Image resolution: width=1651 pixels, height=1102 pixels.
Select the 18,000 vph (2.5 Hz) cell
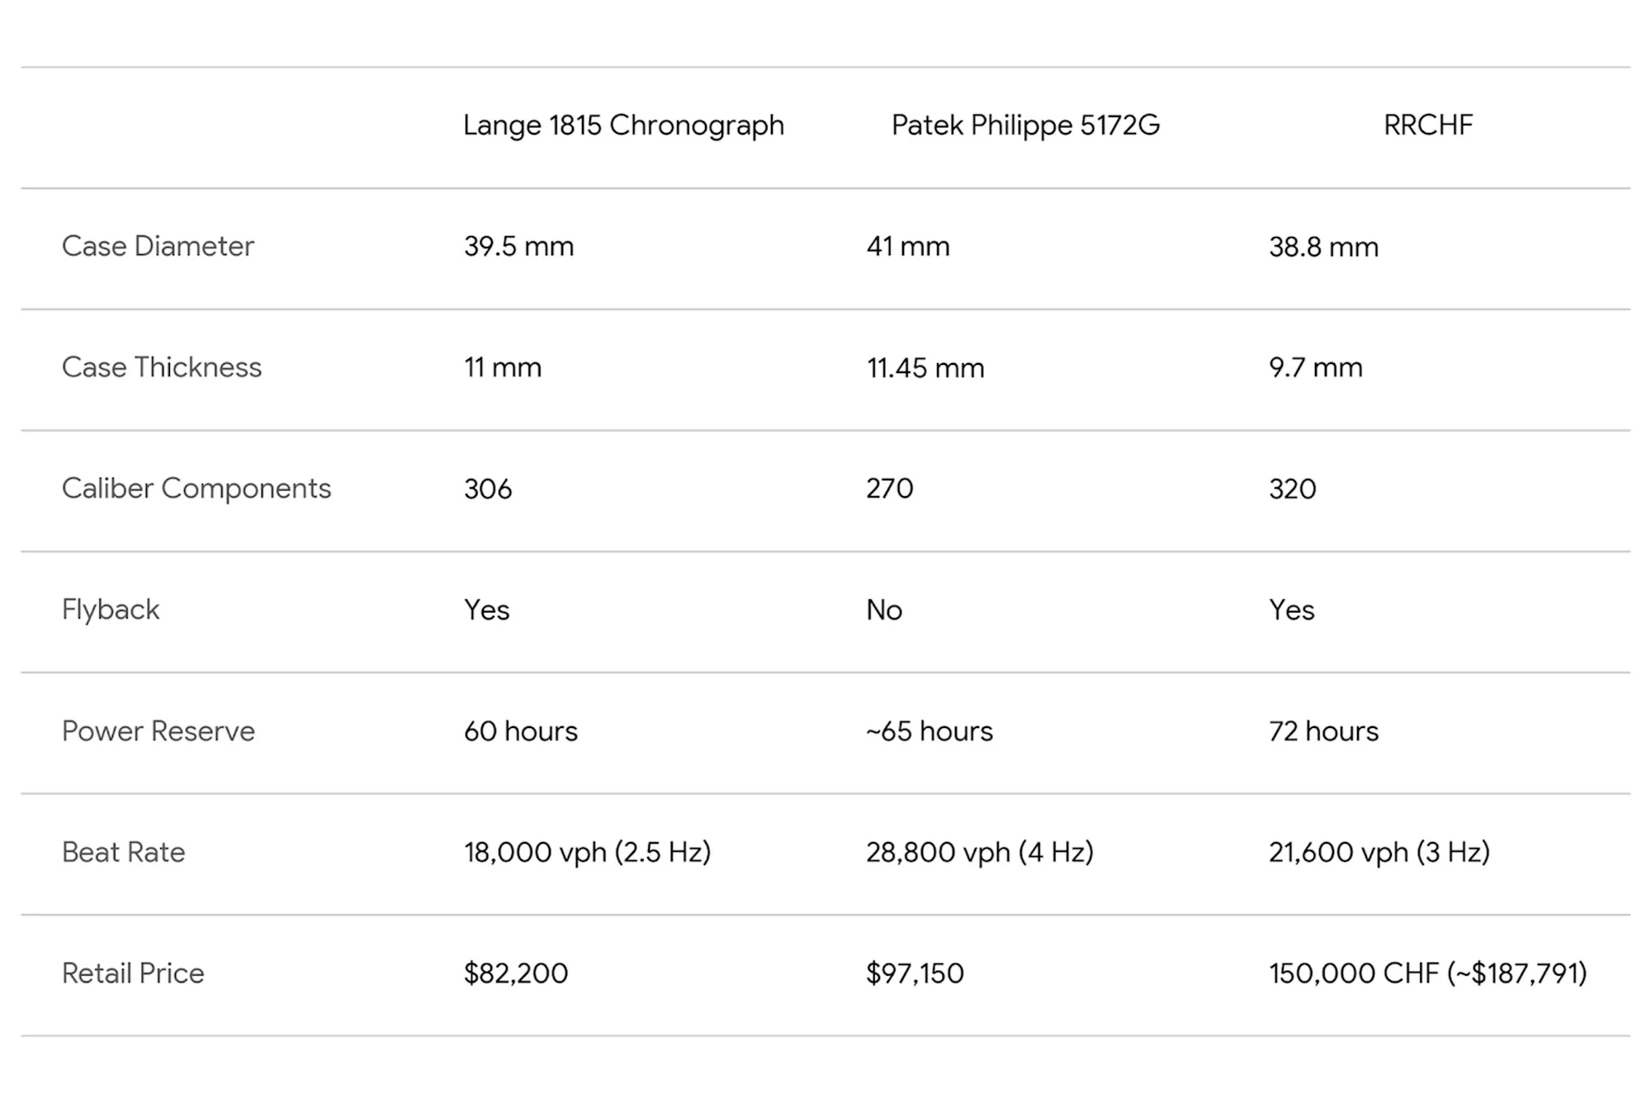[587, 852]
